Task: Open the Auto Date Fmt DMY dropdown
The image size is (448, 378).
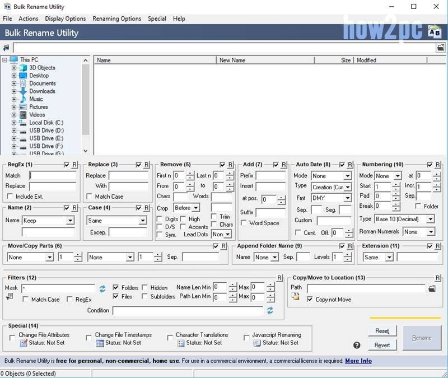Action: coord(331,198)
